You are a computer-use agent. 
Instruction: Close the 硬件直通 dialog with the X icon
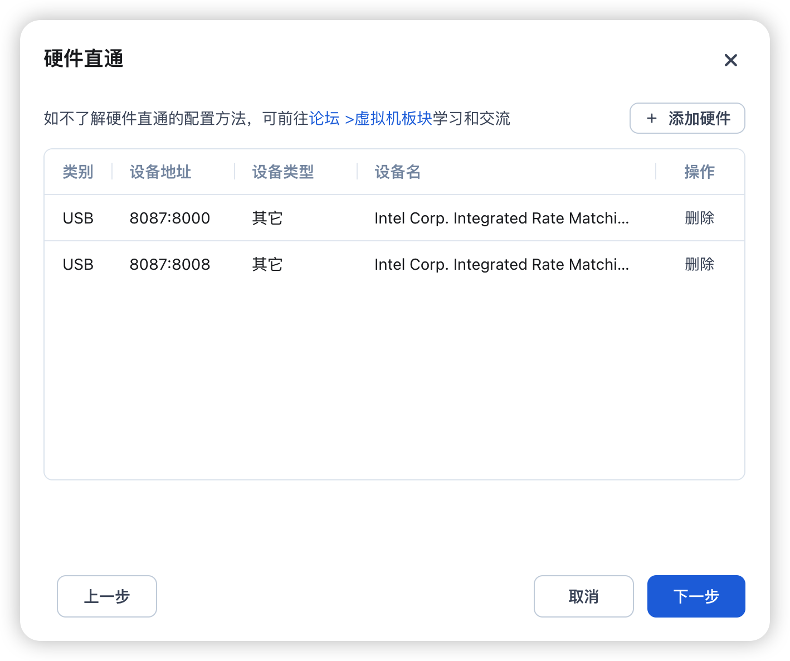[x=730, y=60]
